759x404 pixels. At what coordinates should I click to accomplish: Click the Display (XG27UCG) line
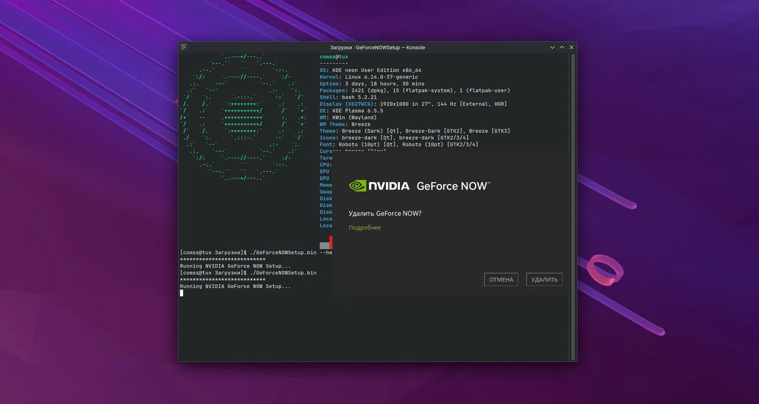pos(413,104)
